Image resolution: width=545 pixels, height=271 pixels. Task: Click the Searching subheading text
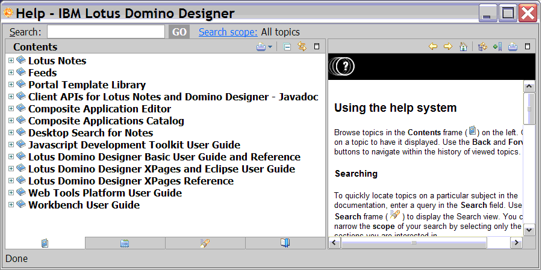(357, 174)
